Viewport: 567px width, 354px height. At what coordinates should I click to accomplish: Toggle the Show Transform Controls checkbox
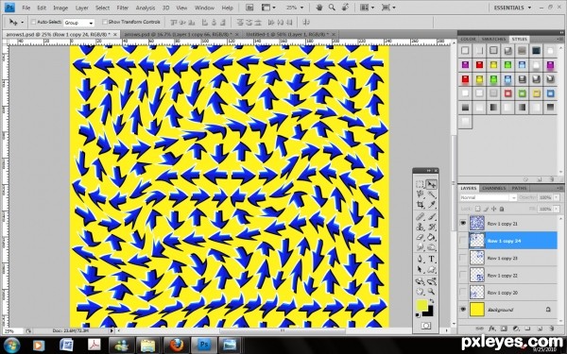[x=105, y=22]
